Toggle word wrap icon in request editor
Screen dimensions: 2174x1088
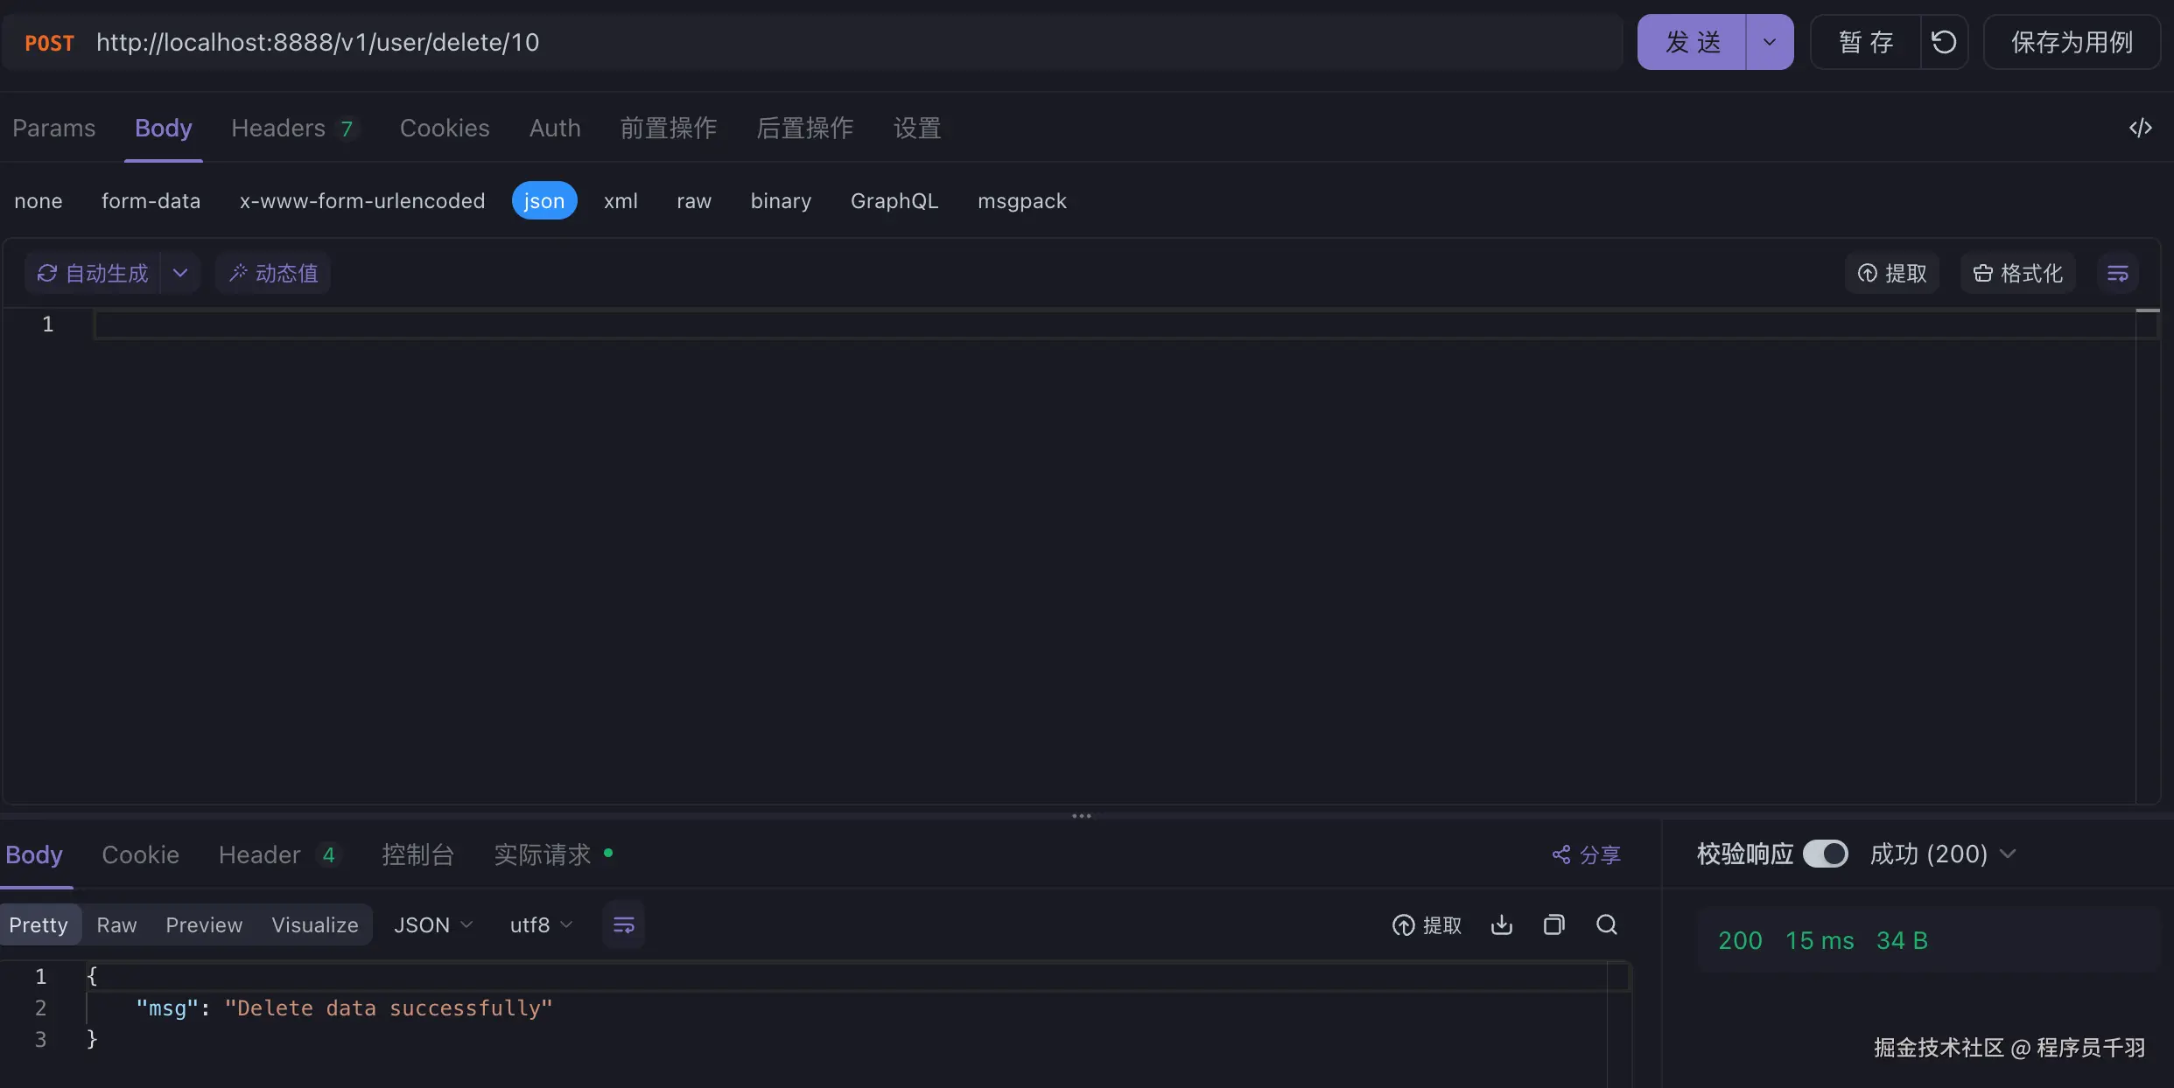click(x=2117, y=274)
